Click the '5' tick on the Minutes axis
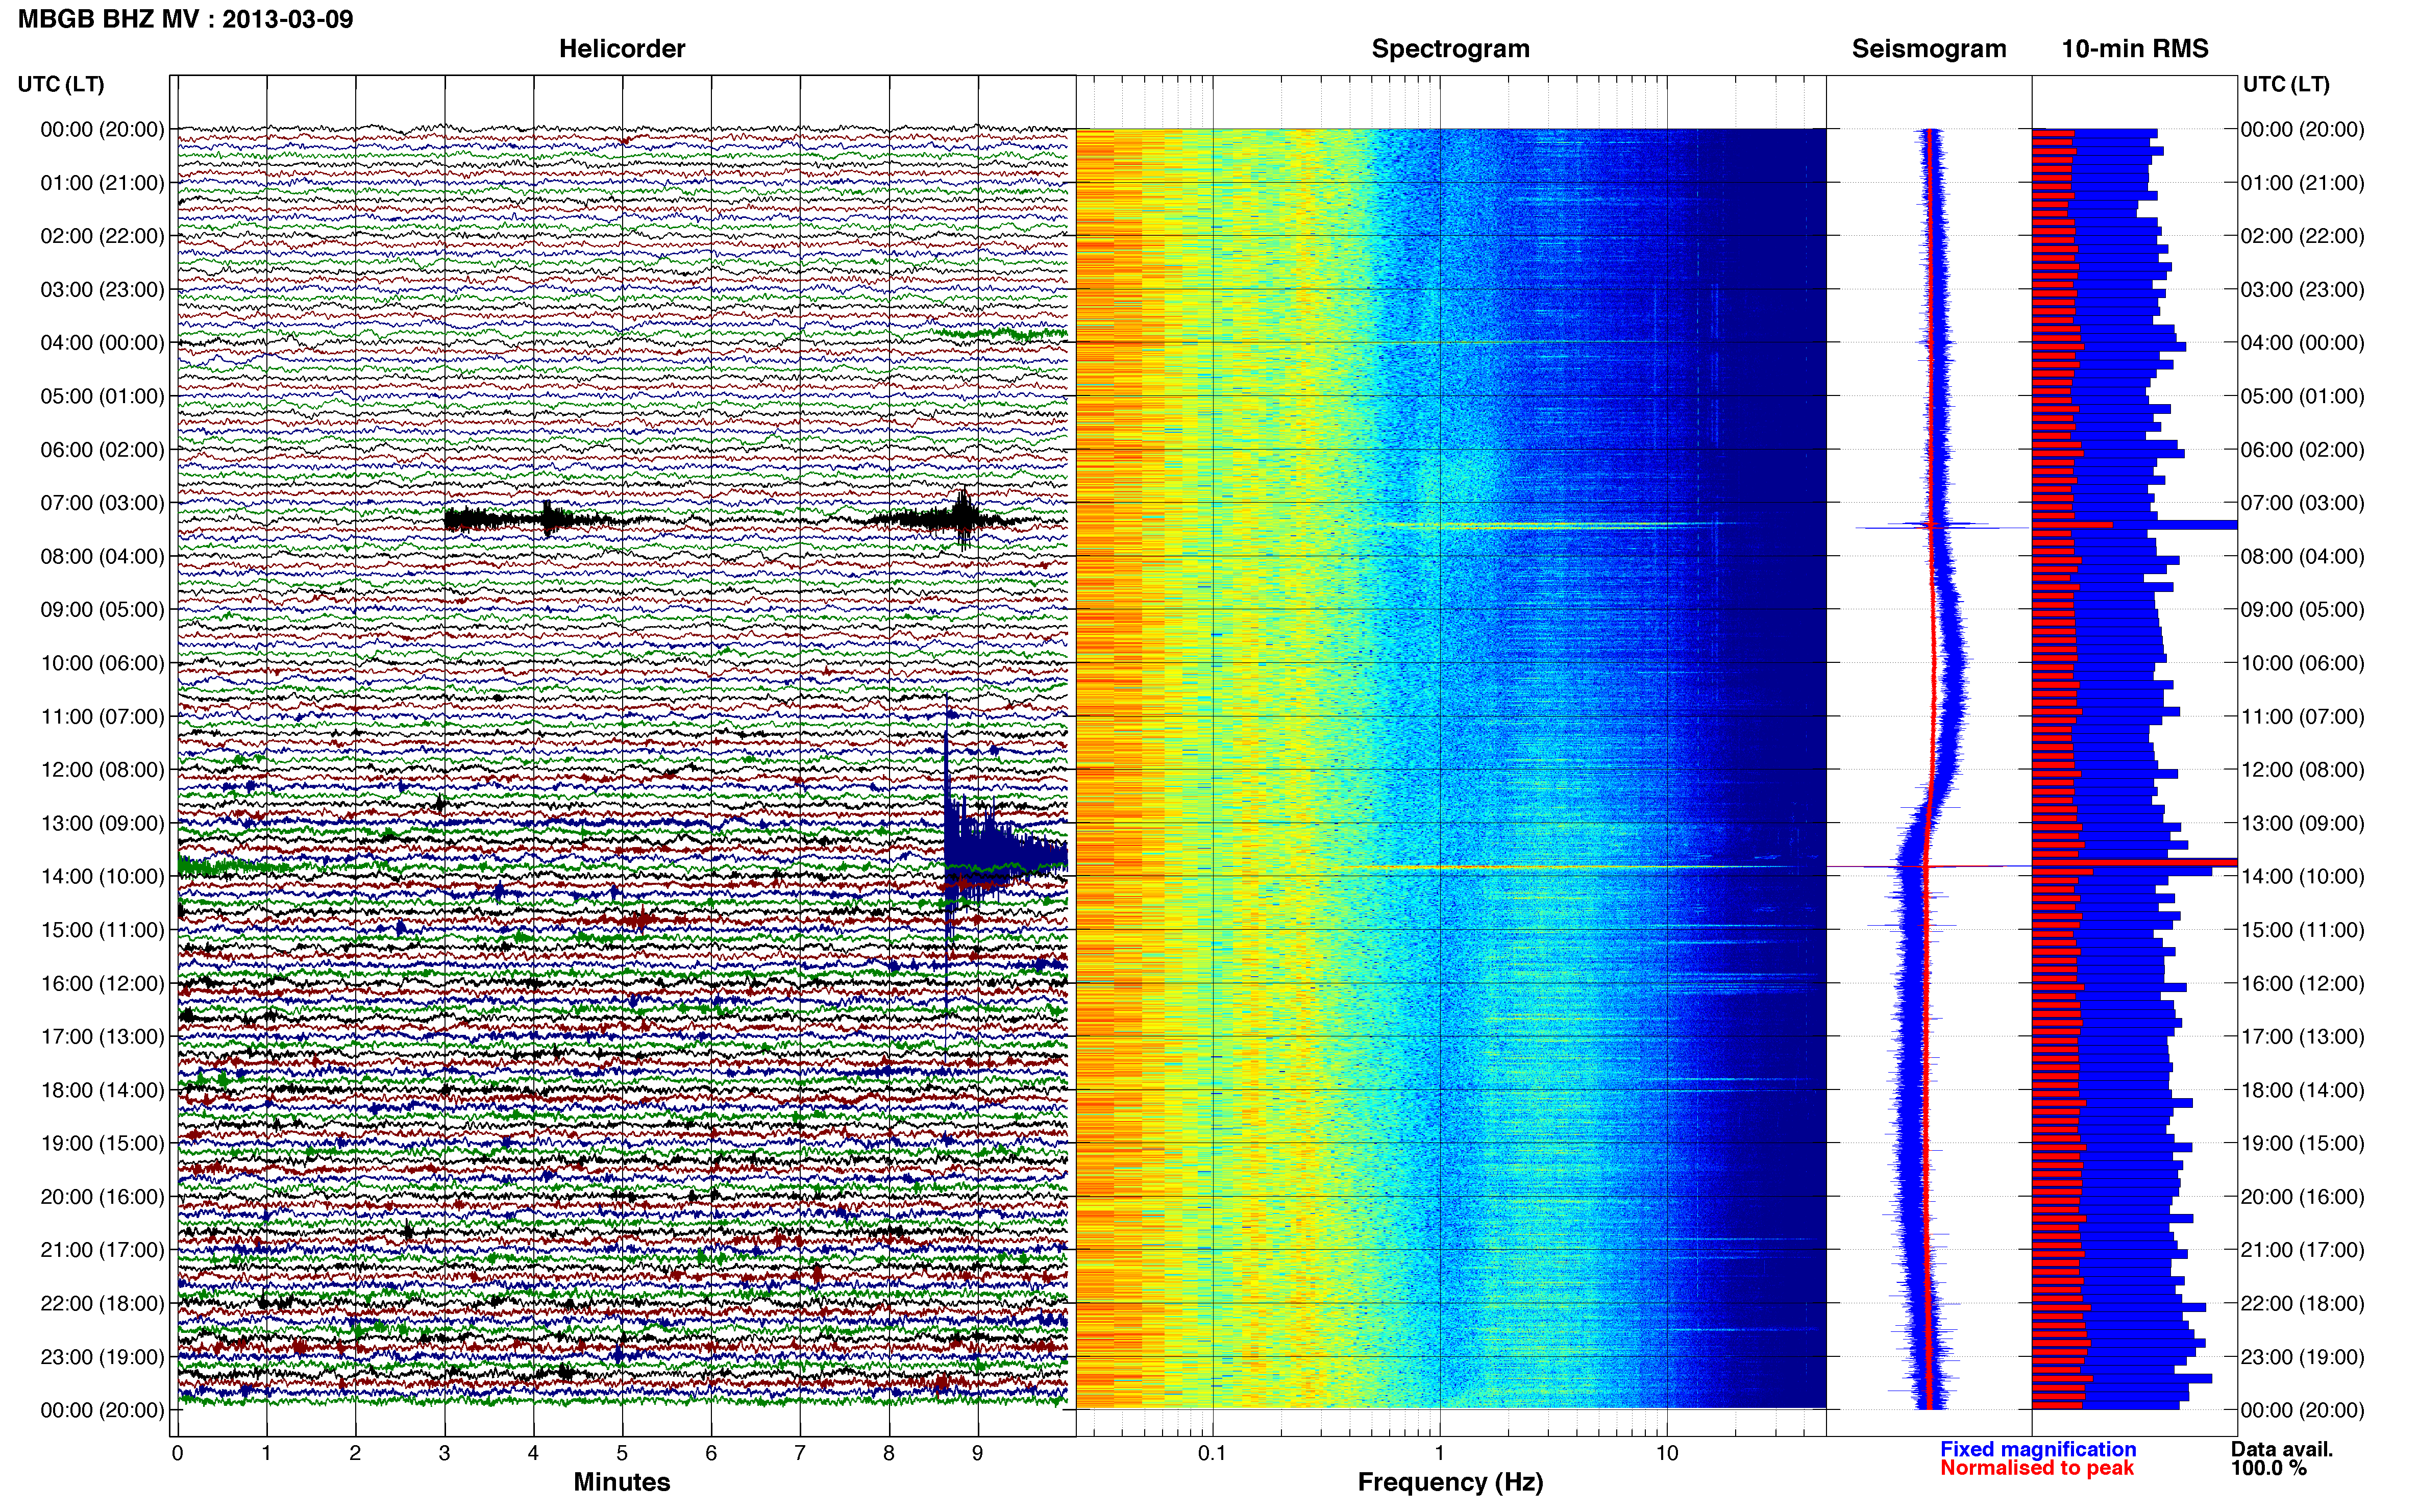The image size is (2419, 1512). tap(622, 1454)
